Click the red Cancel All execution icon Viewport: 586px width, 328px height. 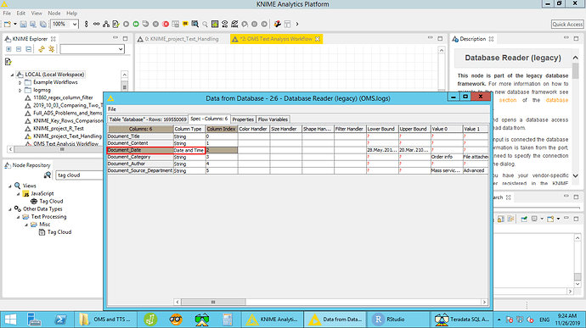pyautogui.click(x=166, y=24)
